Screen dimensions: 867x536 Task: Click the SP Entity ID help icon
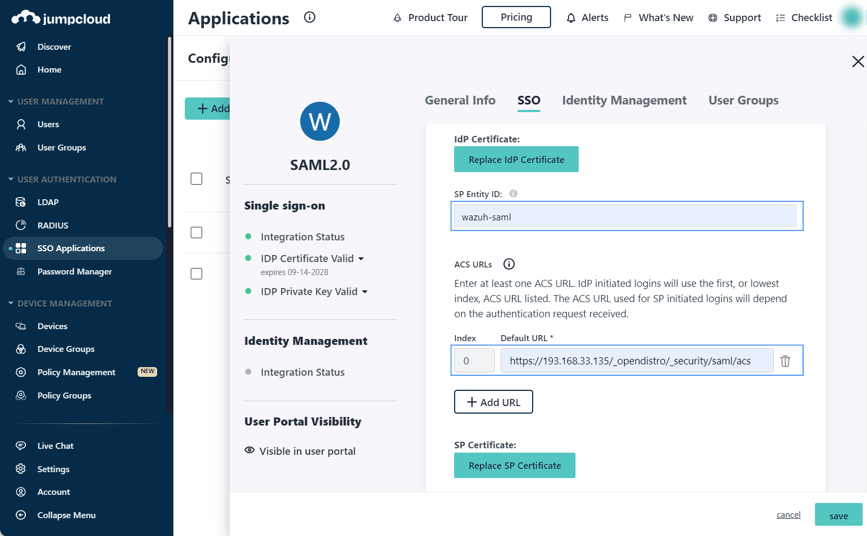point(513,194)
